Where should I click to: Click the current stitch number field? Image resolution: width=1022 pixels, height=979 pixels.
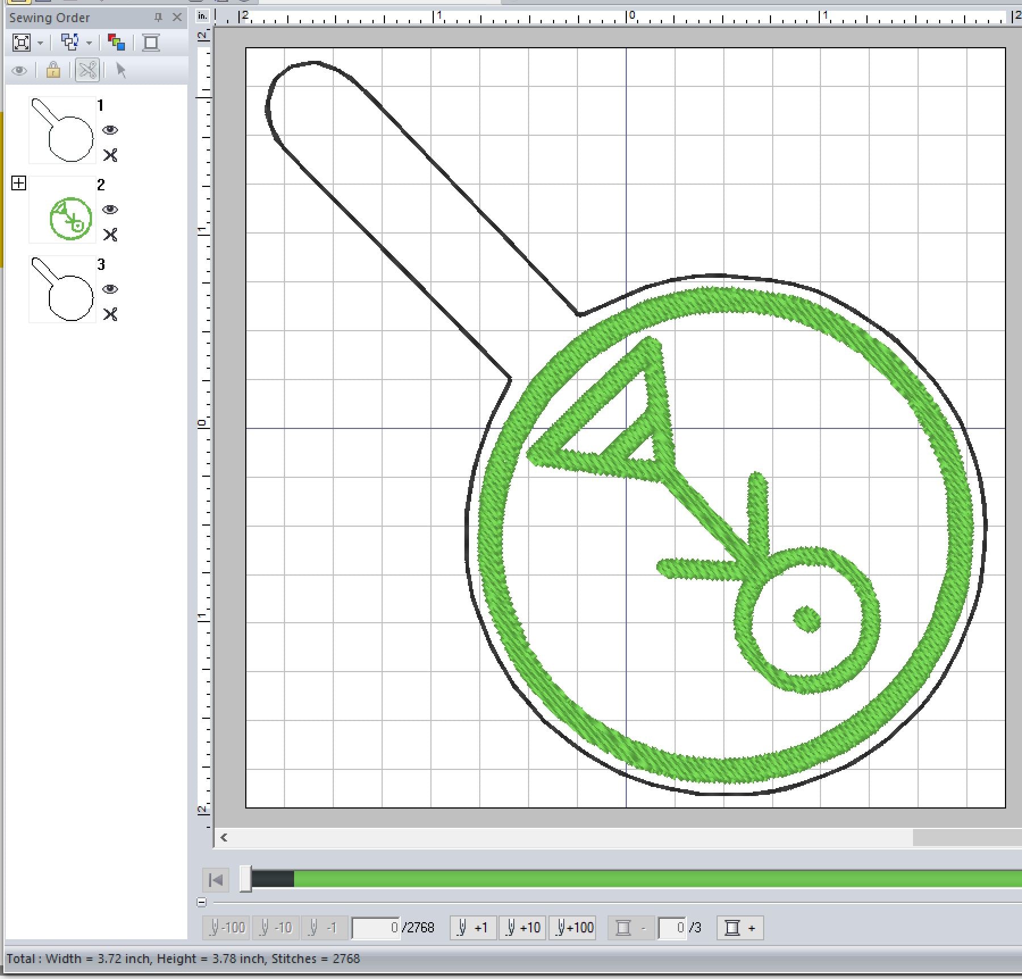376,928
